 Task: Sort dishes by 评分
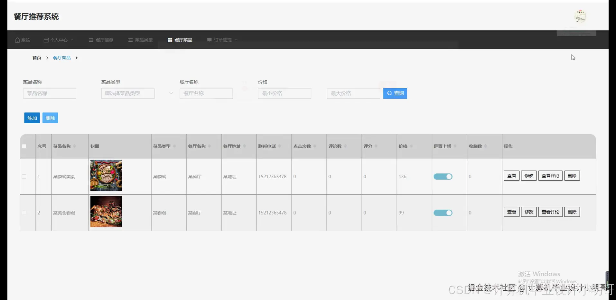[x=376, y=146]
